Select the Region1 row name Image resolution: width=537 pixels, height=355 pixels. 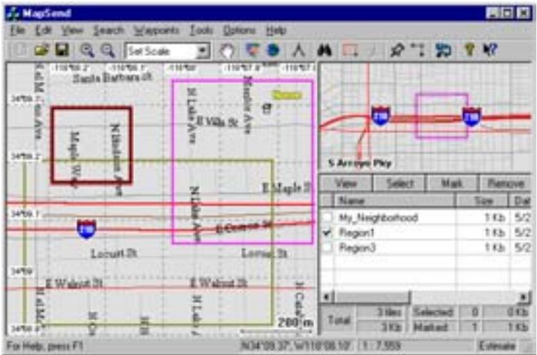pos(356,233)
